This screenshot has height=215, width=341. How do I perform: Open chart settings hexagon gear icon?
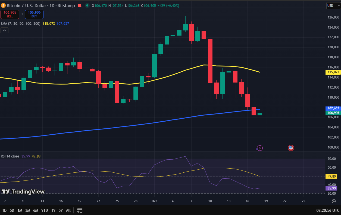point(334,201)
